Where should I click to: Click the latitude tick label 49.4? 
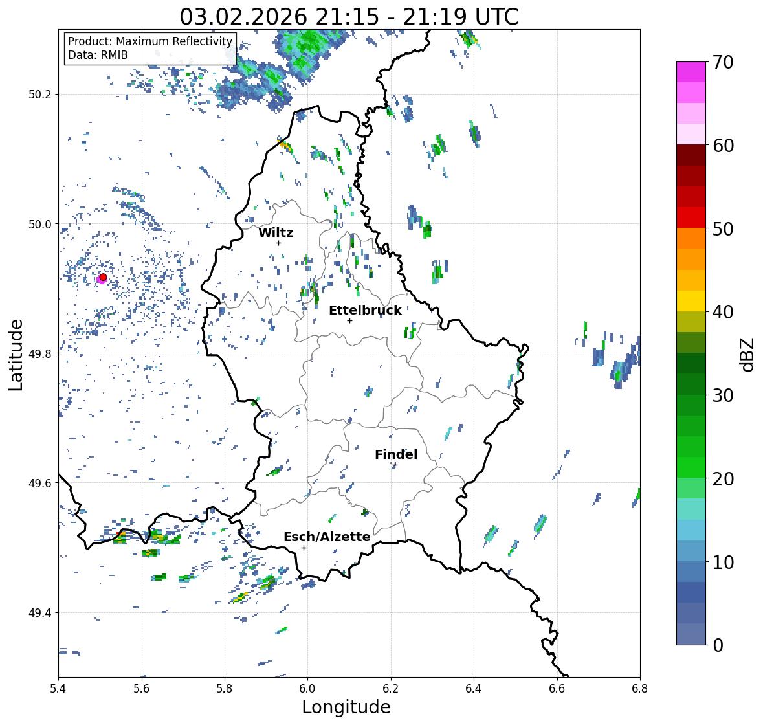click(x=40, y=613)
